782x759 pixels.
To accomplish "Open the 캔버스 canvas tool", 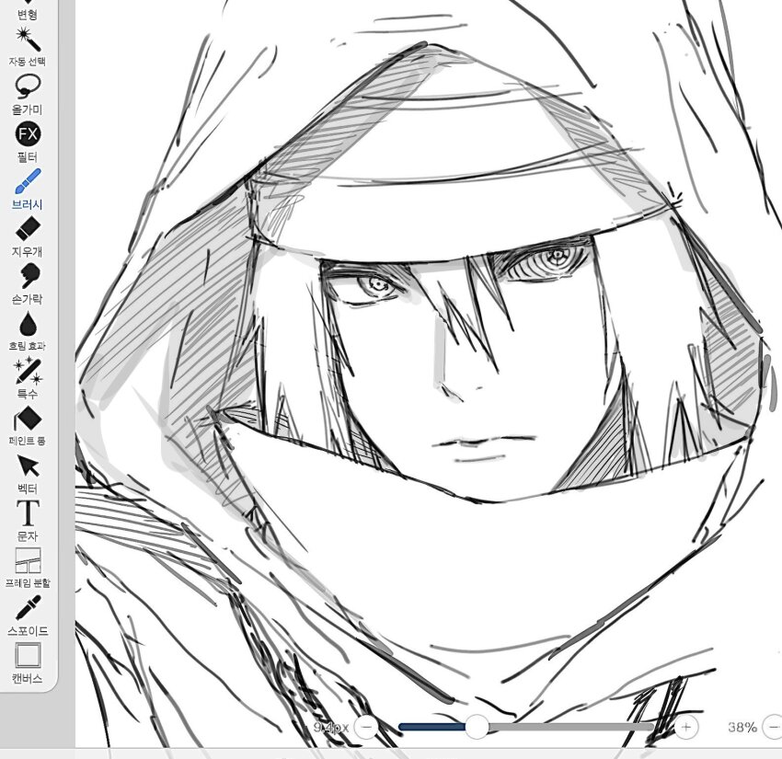I will point(28,662).
